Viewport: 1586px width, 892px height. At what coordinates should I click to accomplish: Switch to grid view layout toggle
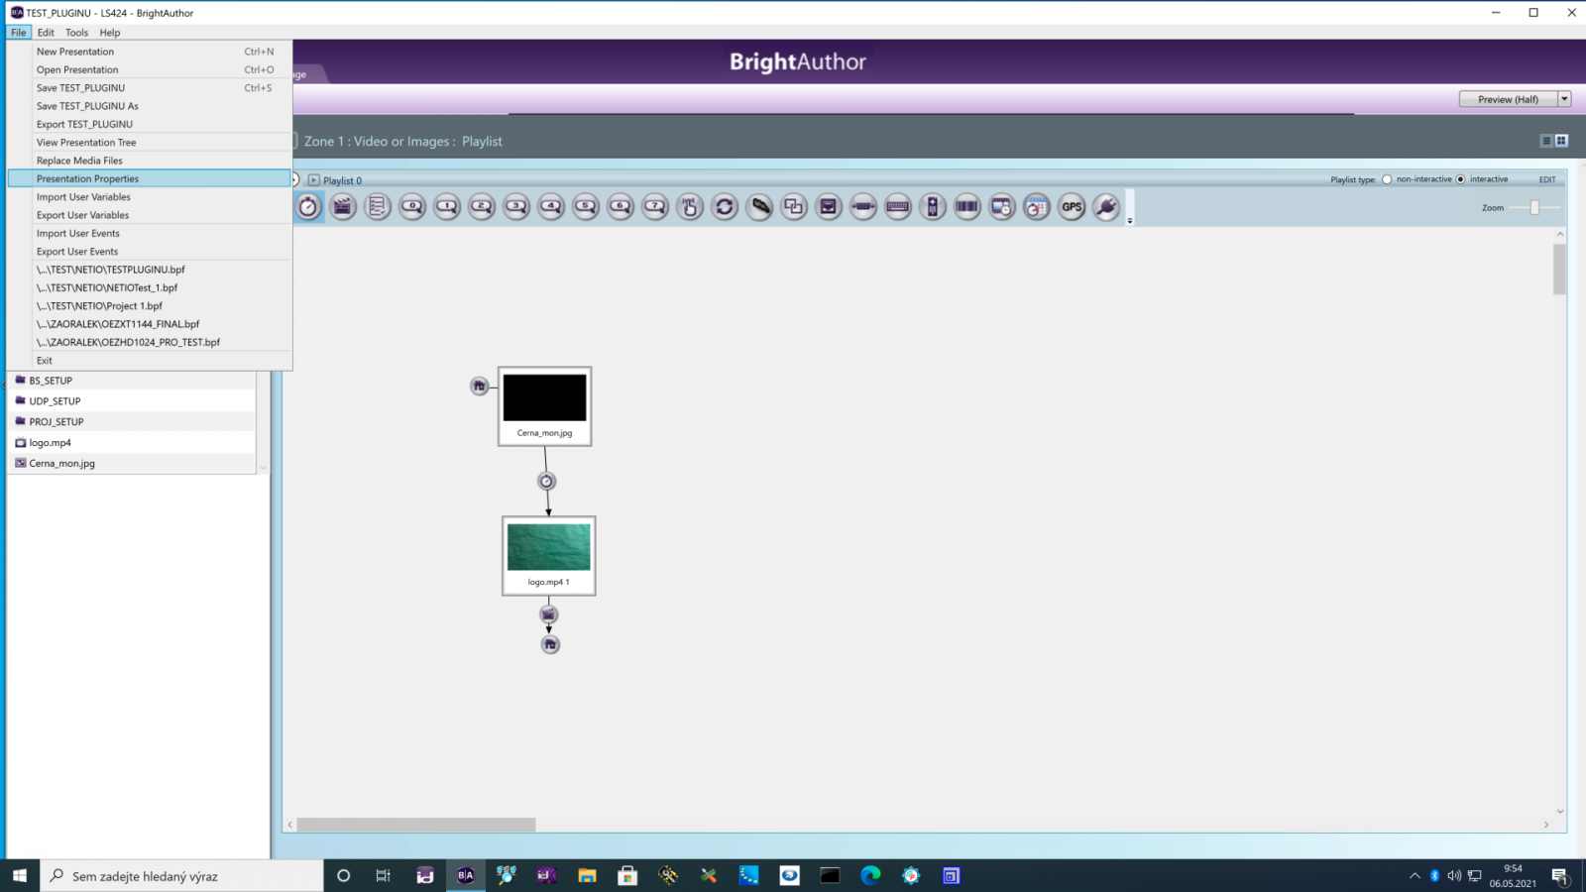[x=1561, y=141]
